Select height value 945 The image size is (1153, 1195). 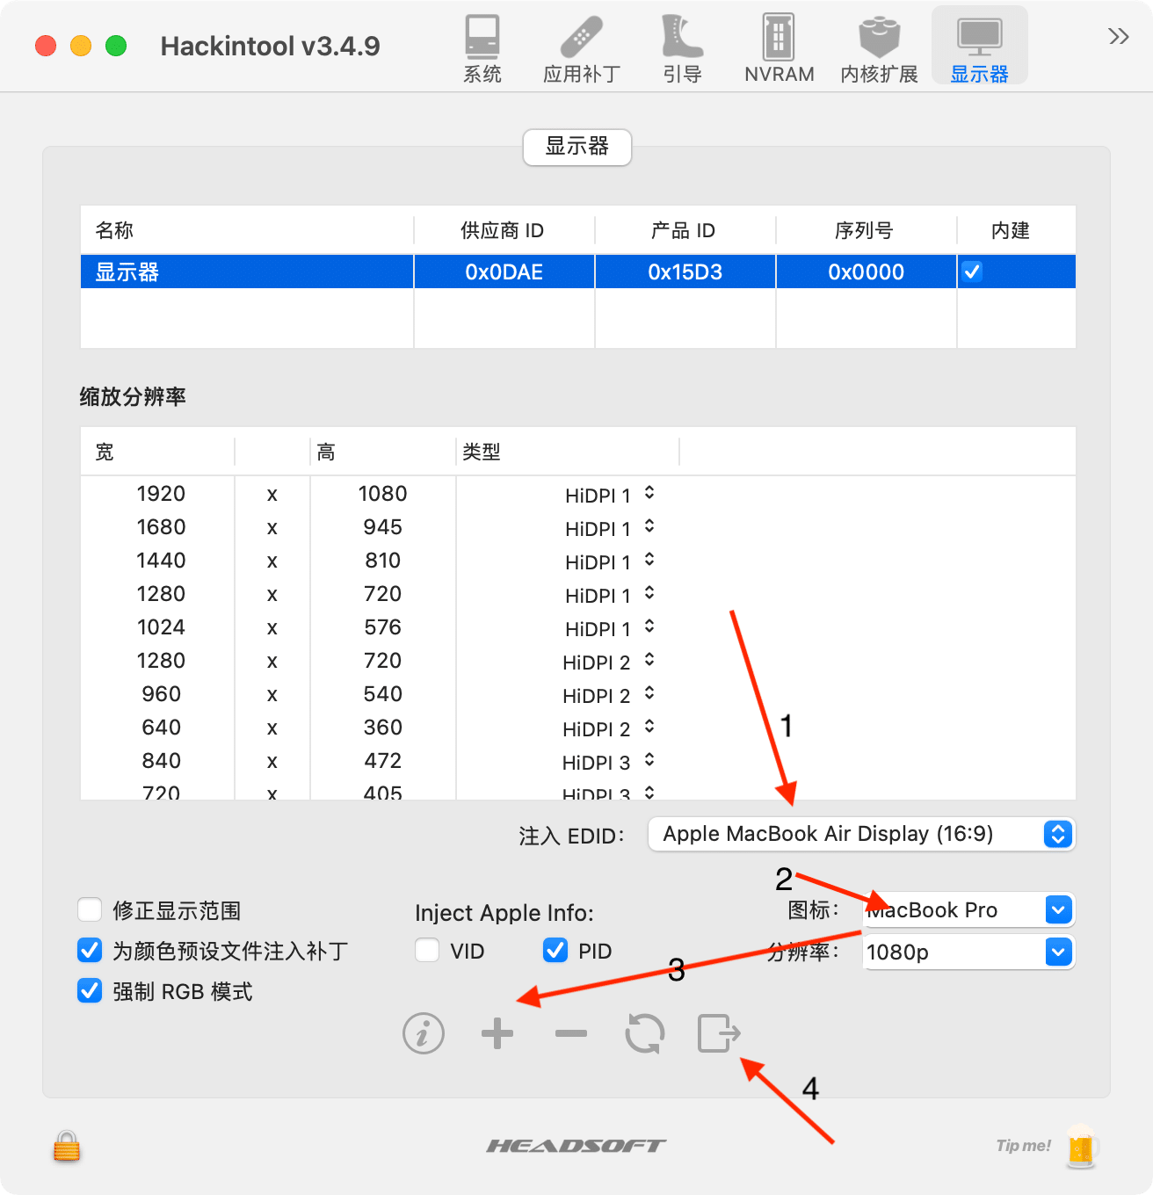(x=383, y=527)
